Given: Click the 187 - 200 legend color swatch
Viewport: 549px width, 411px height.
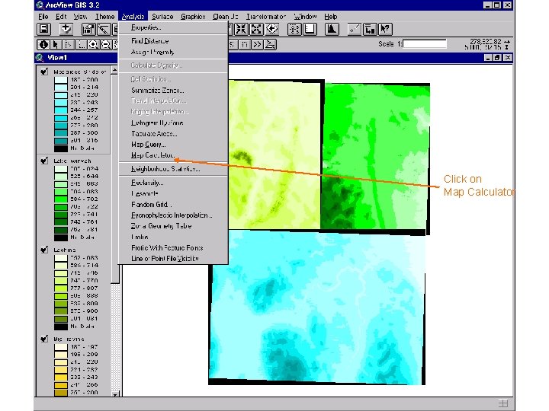Looking at the screenshot, I should coord(60,80).
